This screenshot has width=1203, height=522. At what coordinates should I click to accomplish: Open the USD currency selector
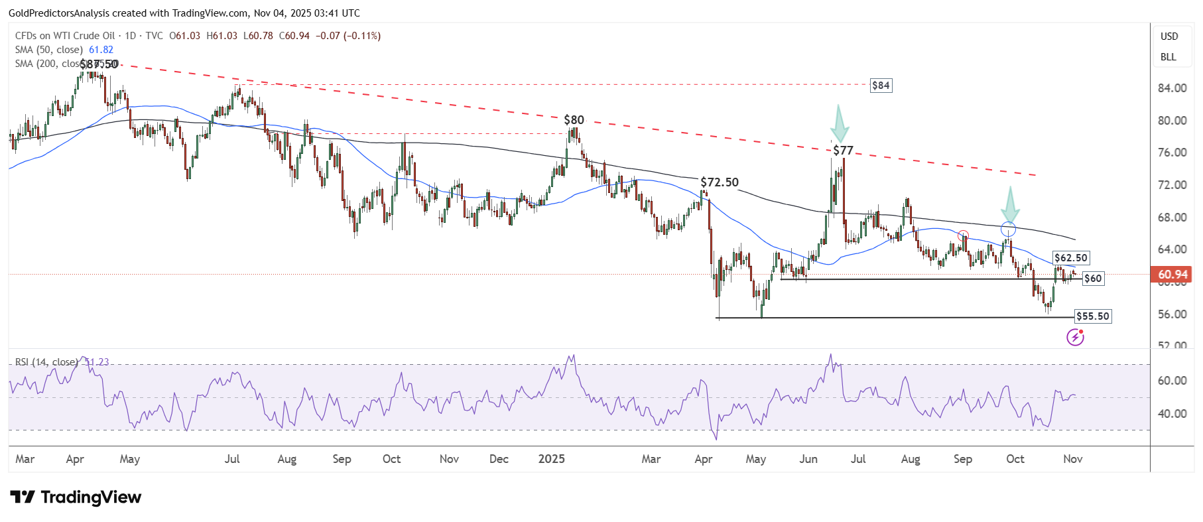tap(1169, 36)
